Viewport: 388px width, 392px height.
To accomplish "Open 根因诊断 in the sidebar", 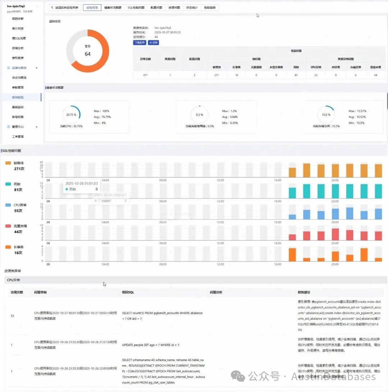I will (18, 18).
